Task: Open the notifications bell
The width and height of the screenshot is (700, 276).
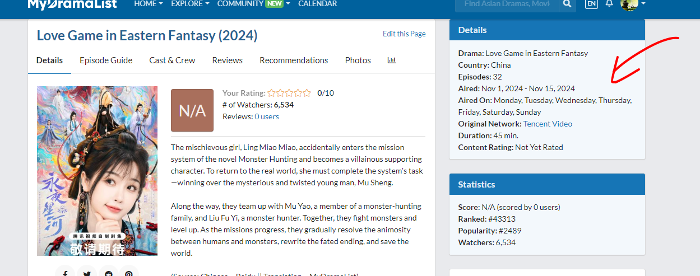Action: pos(610,4)
